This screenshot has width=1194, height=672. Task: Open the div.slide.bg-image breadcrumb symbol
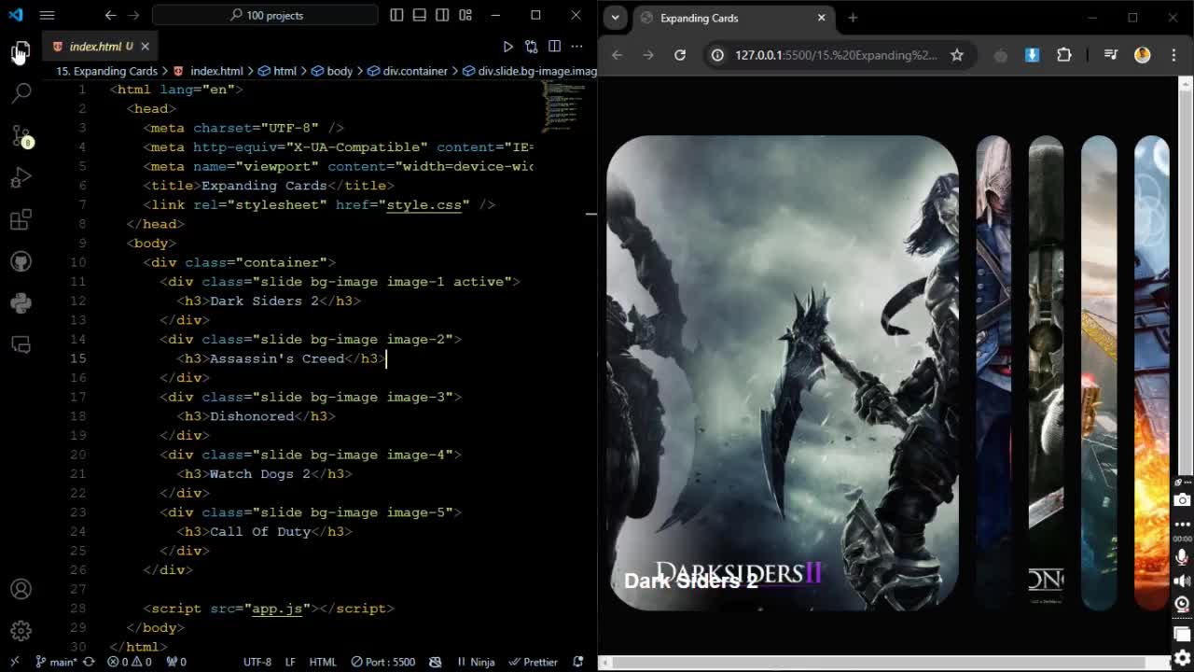(x=530, y=71)
